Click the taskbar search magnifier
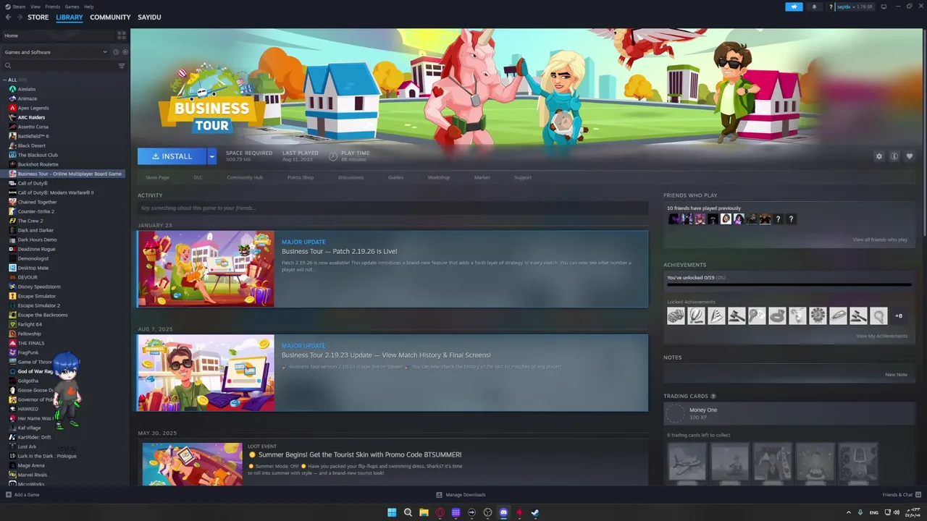The image size is (927, 521). [408, 512]
